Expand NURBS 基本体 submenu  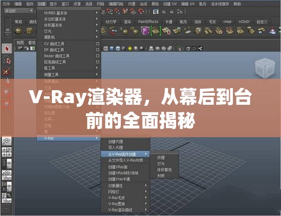click(x=69, y=13)
